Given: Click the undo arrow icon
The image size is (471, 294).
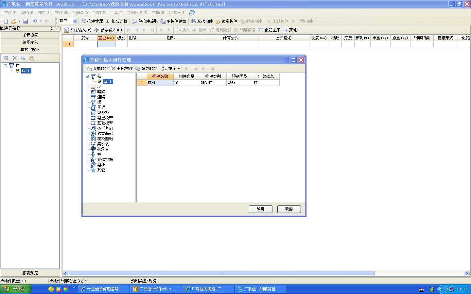Looking at the screenshot, I should (x=35, y=21).
